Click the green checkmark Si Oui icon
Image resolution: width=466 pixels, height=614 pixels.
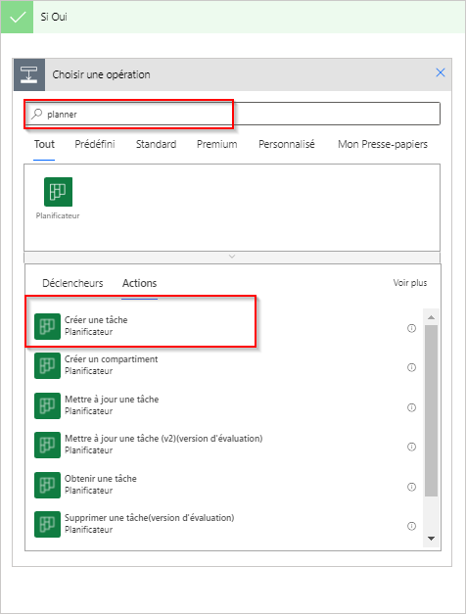click(x=17, y=17)
